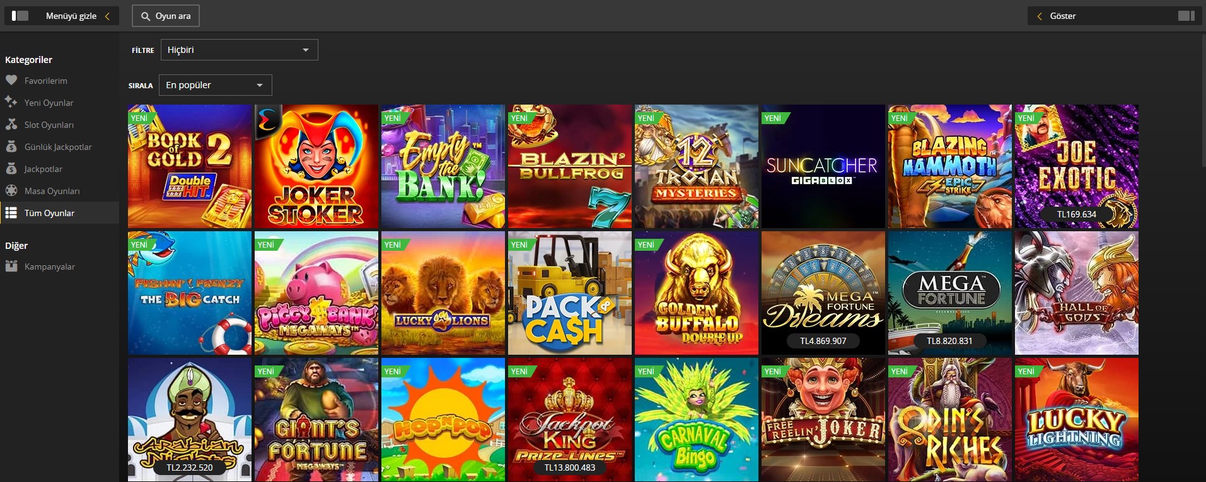Expand the Göster panel chevron
Viewport: 1206px width, 482px height.
coord(1040,16)
